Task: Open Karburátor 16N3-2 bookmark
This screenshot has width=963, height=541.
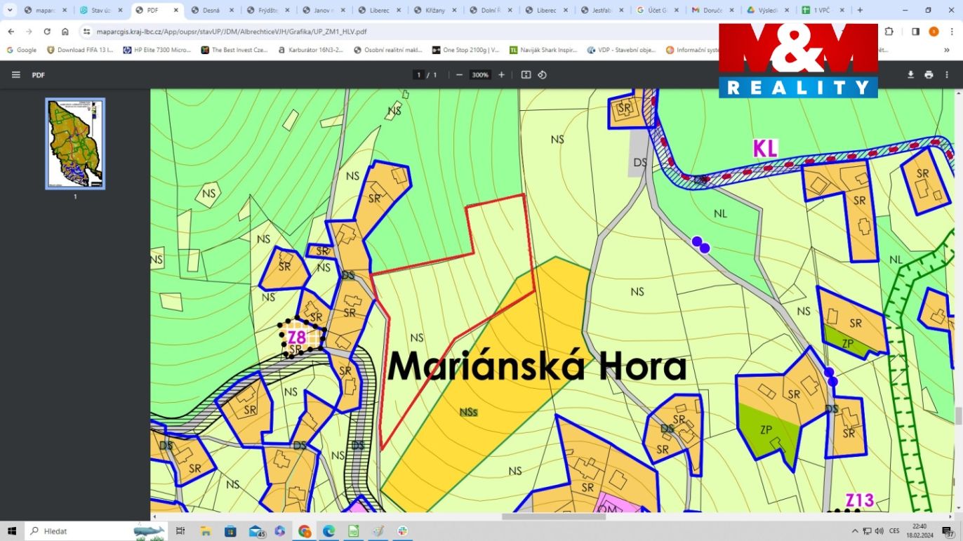Action: (x=311, y=50)
